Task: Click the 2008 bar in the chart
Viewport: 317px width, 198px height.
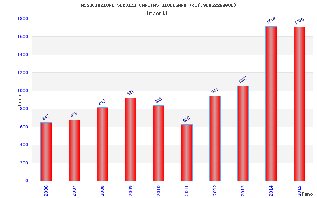Action: click(102, 144)
